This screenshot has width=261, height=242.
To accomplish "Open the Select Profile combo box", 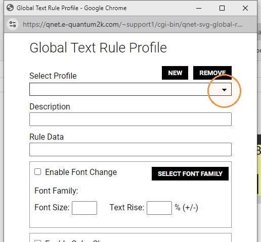I will tap(130, 89).
